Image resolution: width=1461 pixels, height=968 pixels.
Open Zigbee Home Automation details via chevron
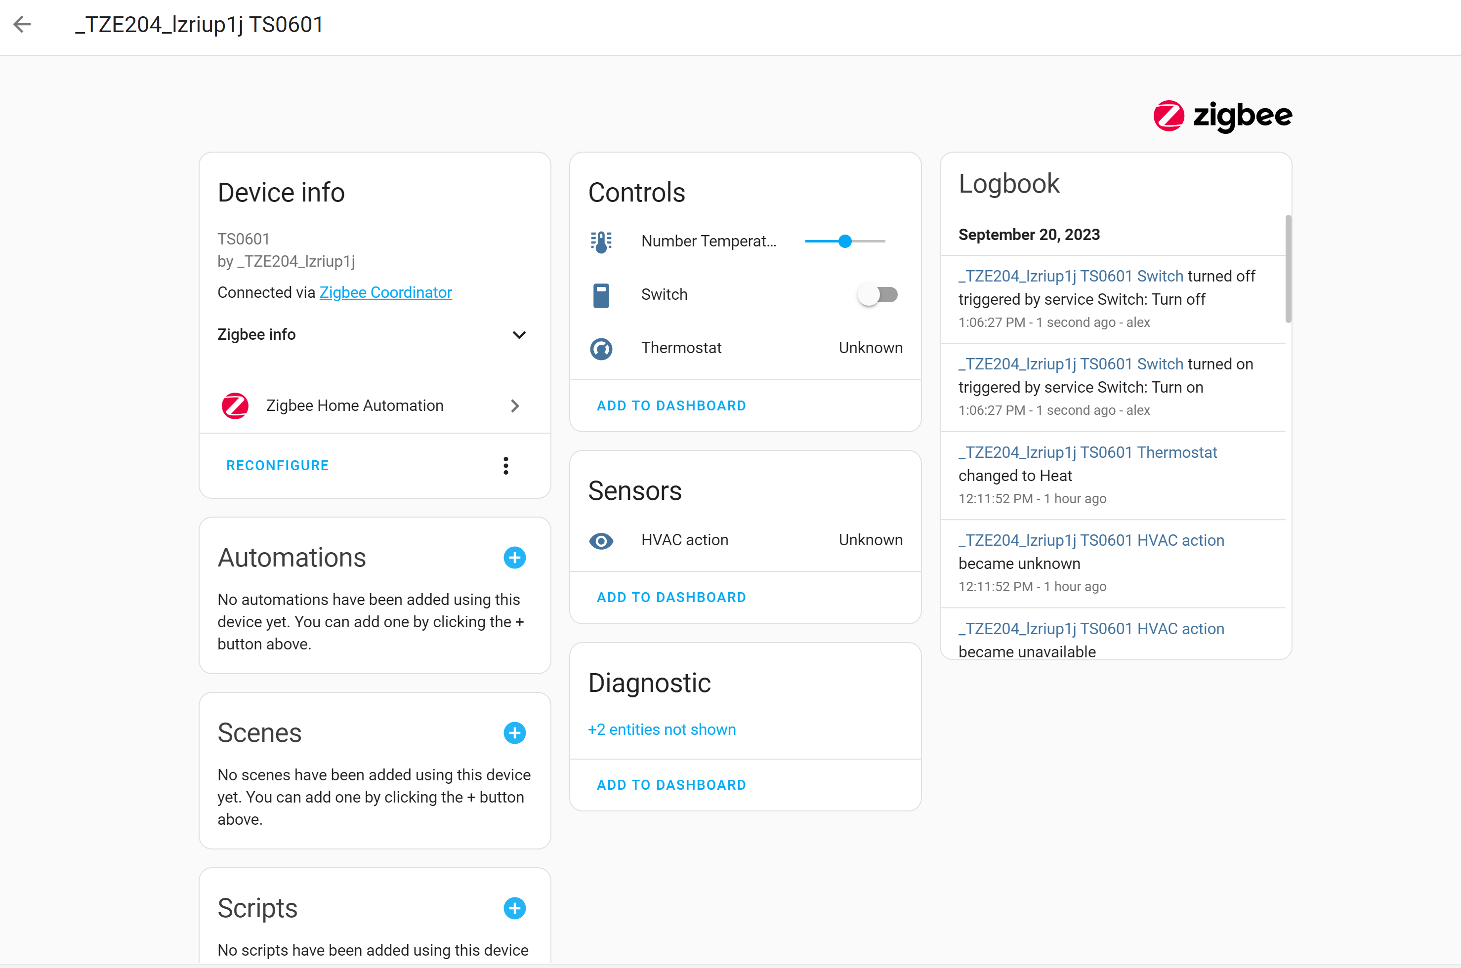click(x=514, y=405)
